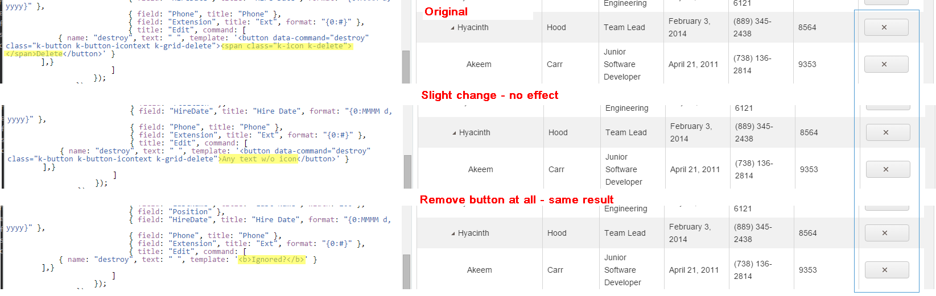The width and height of the screenshot is (936, 296).
Task: Hit the × button for Akeem in the bottom grid
Action: [x=886, y=270]
